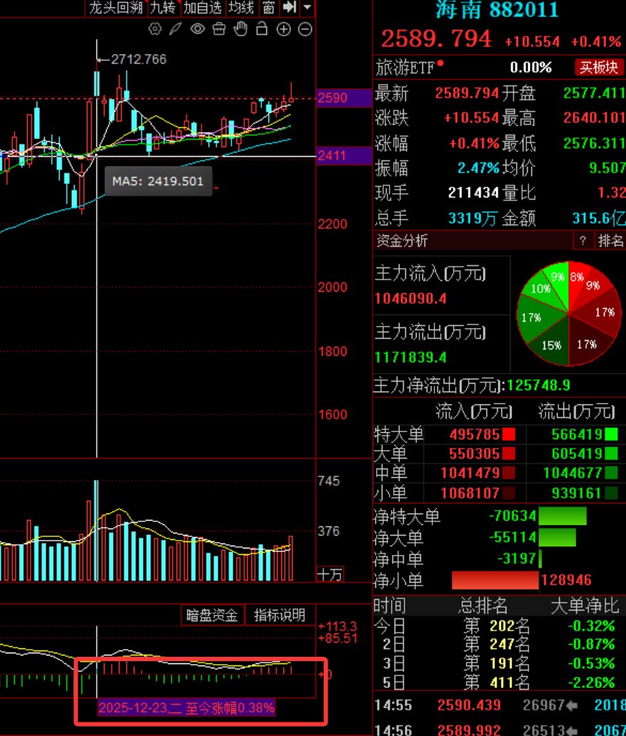Screen dimensions: 626x736
Task: Click 3日 ranking row 第191名
Action: [499, 664]
